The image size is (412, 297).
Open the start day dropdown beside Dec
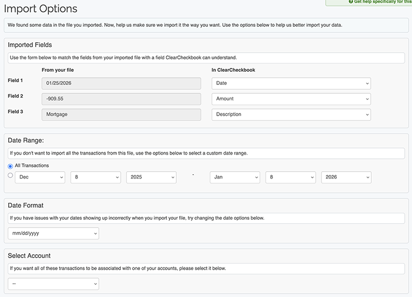click(x=96, y=177)
